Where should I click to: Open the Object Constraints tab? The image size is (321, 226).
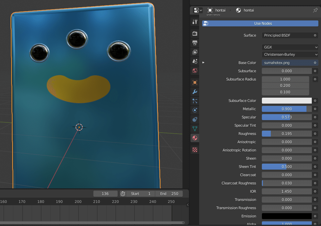pos(195,119)
